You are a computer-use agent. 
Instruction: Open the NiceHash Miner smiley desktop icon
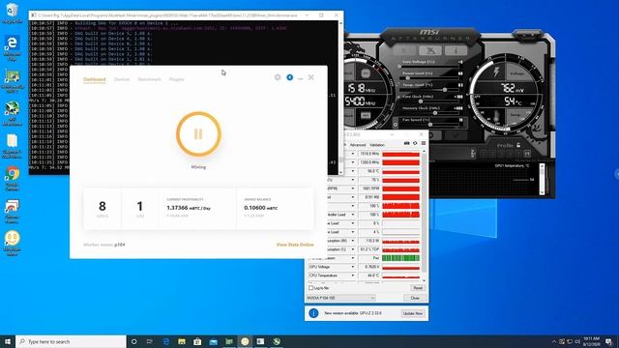point(12,244)
